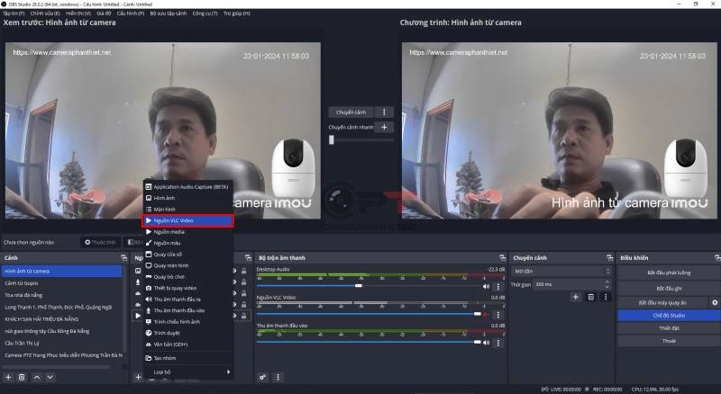The width and height of the screenshot is (721, 394).
Task: Decrease Thời gian transition duration
Action: [607, 287]
